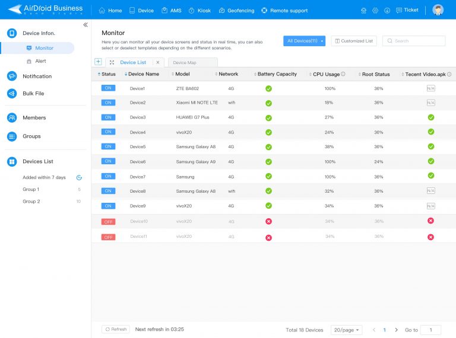Open the All Devices(11) dropdown
This screenshot has height=338, width=456.
304,41
